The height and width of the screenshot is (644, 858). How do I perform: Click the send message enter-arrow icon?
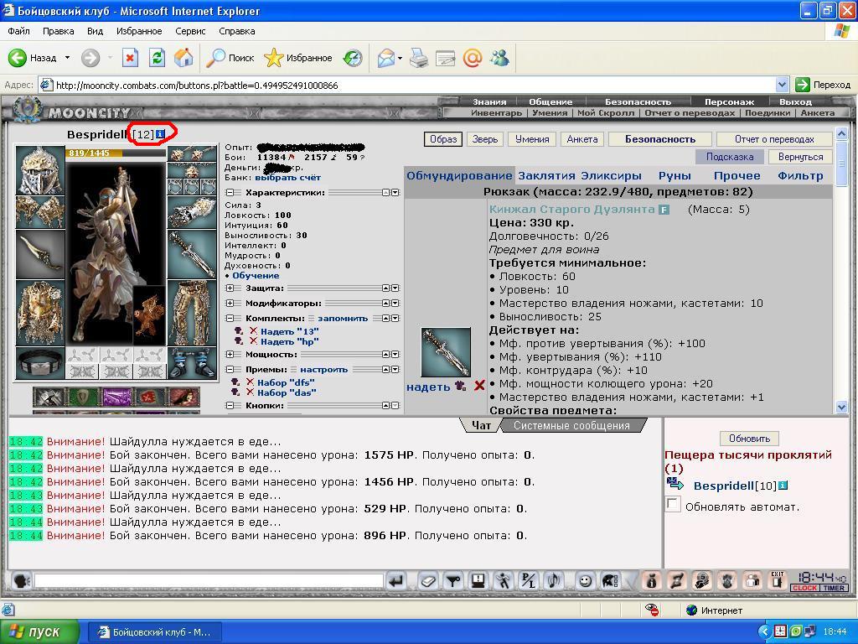pos(396,580)
